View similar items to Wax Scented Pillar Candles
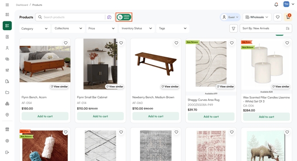Screen dimensions: 297x161 click(281, 86)
